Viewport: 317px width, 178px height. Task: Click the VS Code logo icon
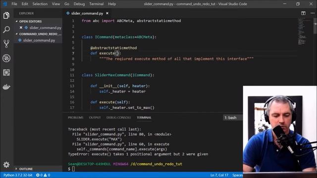click(x=4, y=4)
